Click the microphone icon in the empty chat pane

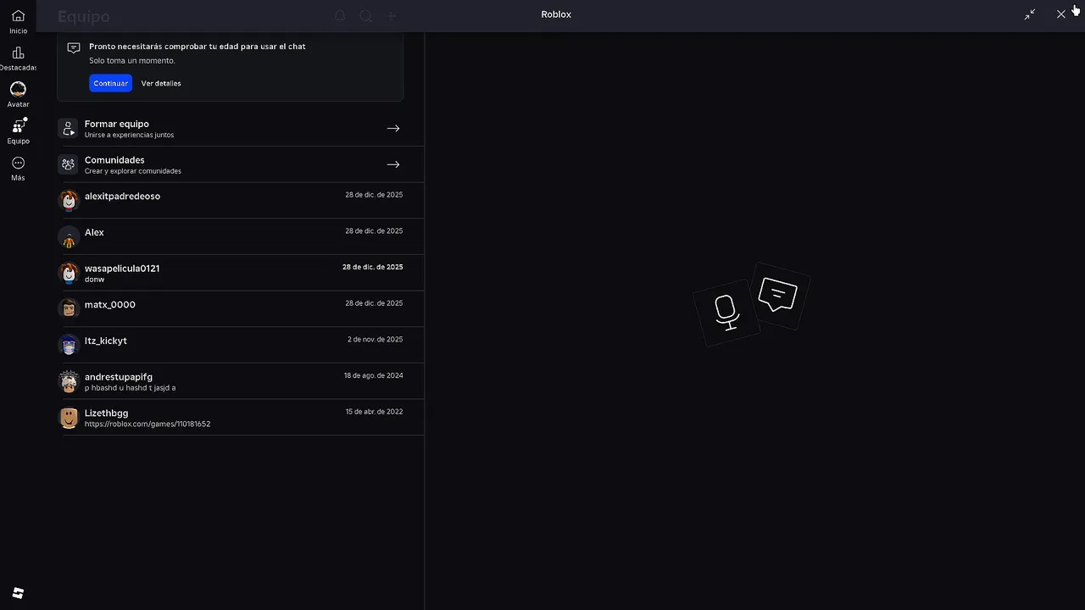point(726,312)
